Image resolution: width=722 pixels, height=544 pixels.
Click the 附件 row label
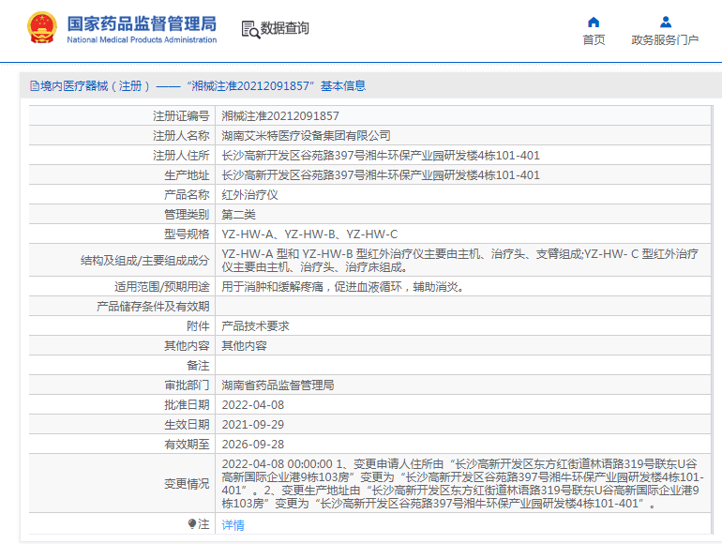[198, 326]
